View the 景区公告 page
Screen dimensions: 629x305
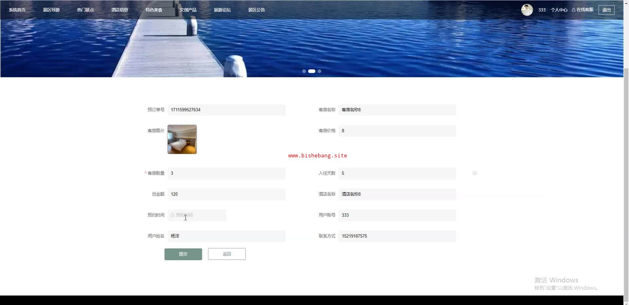[x=257, y=10]
